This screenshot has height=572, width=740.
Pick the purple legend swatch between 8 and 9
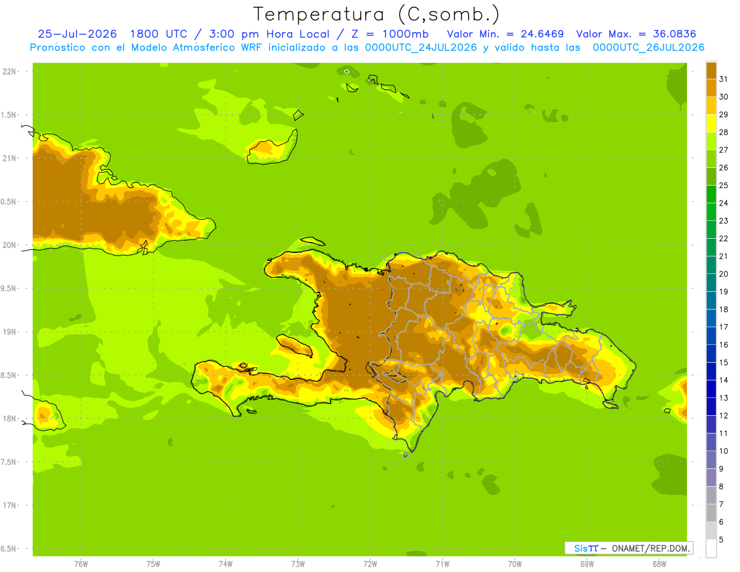pyautogui.click(x=711, y=478)
